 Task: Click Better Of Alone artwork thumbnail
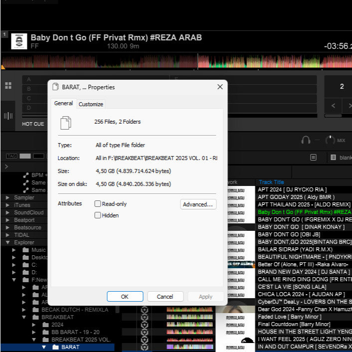tap(241, 264)
